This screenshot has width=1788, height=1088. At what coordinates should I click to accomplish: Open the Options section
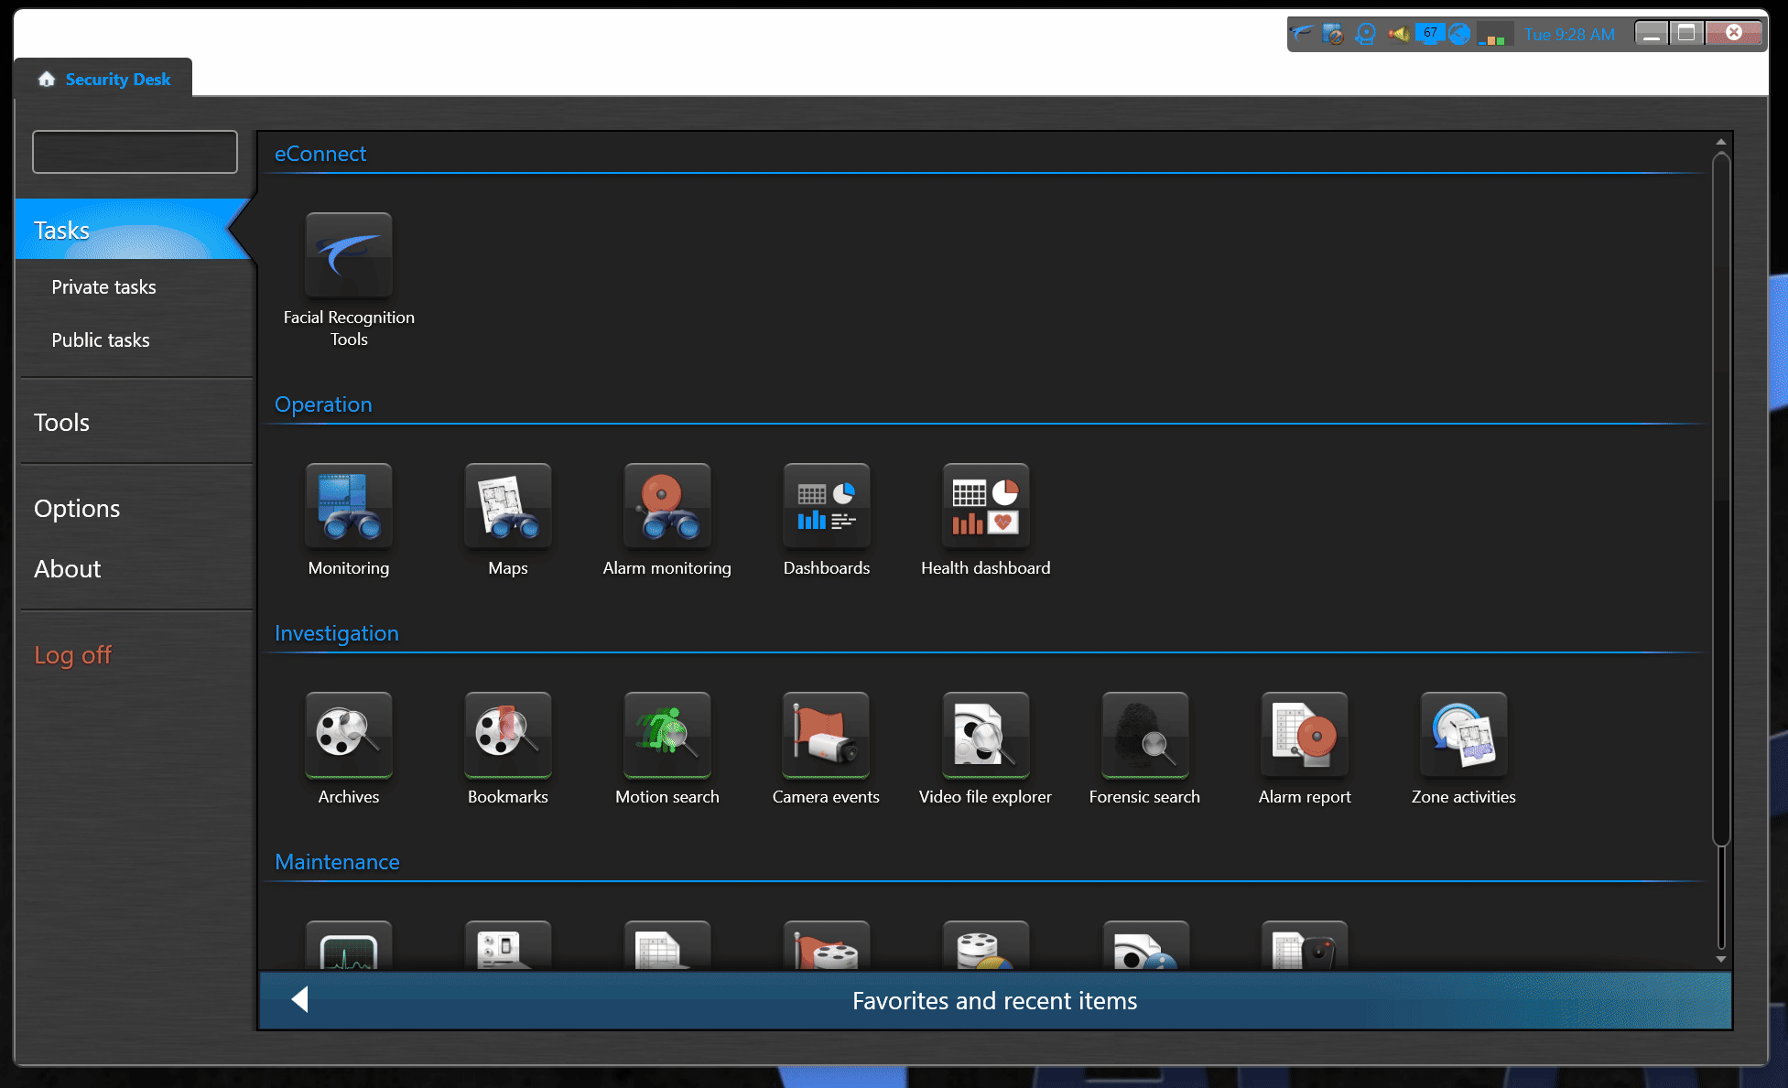tap(77, 509)
